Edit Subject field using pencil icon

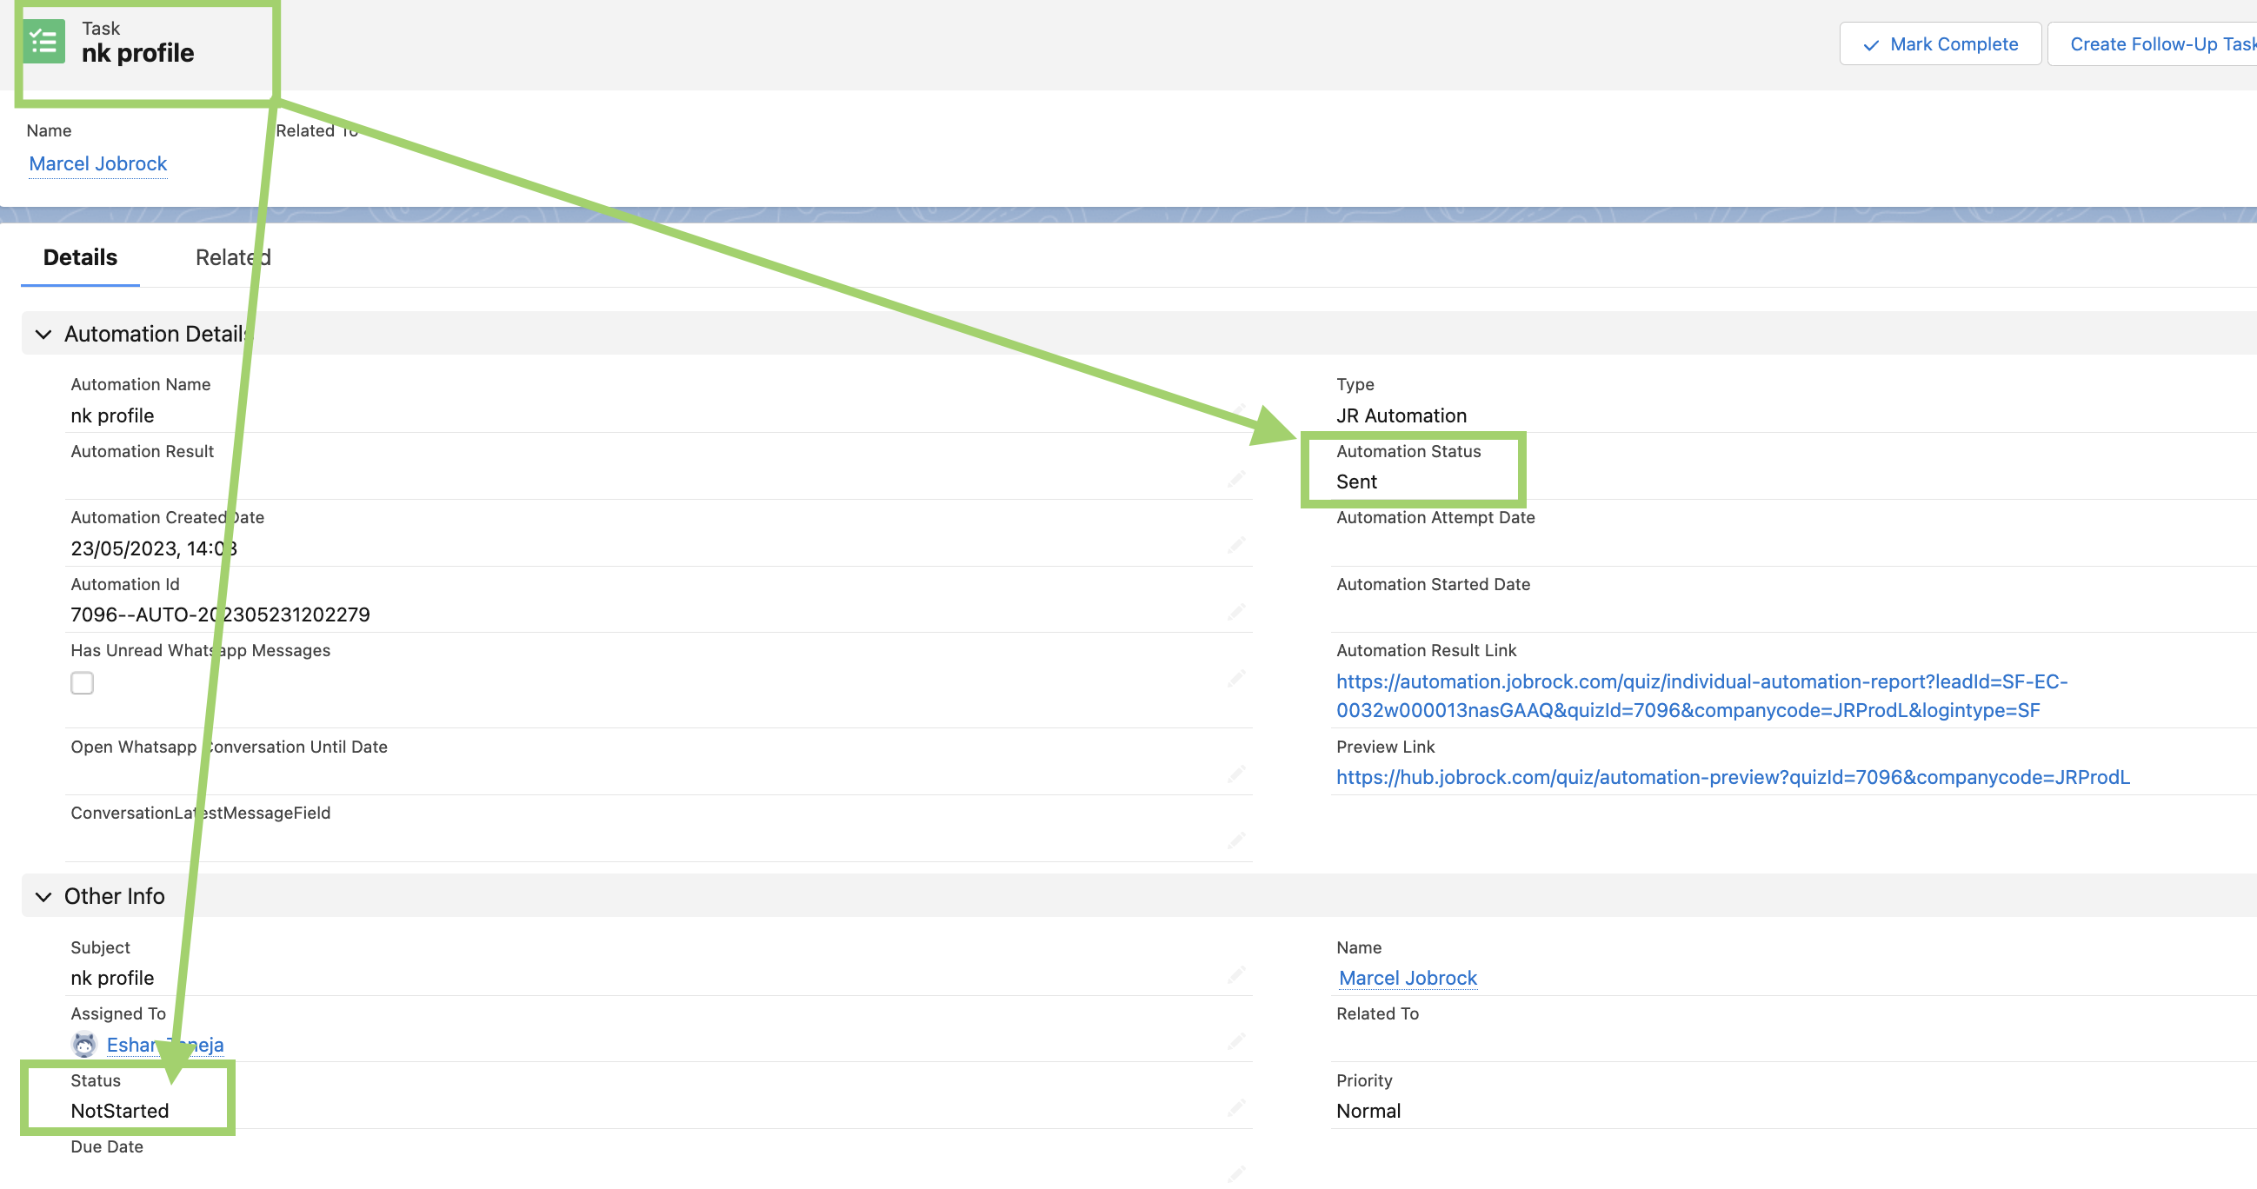(1235, 974)
